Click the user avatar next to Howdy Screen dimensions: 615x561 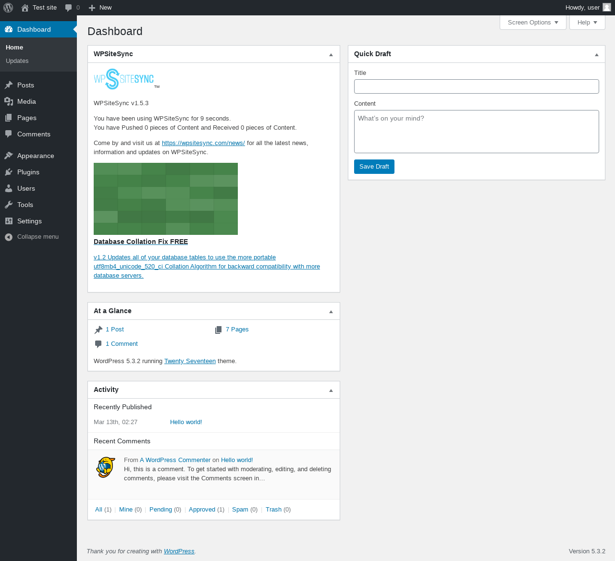[x=607, y=7]
